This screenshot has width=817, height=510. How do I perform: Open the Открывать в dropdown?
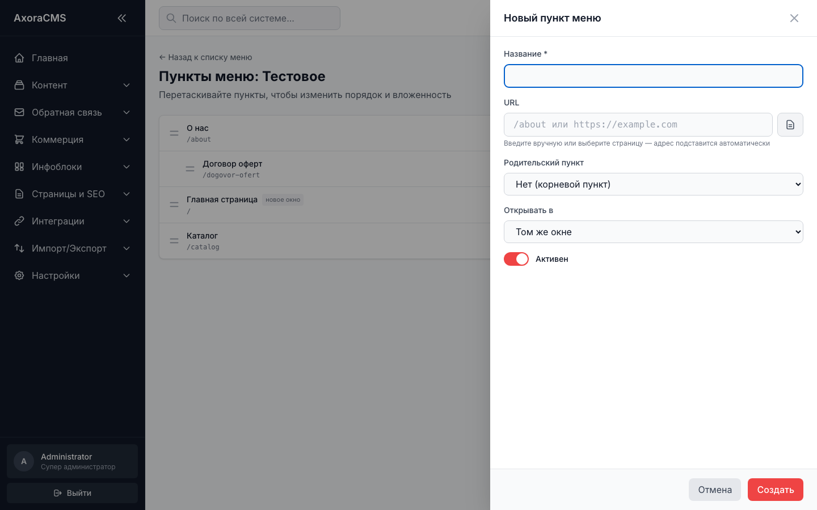[653, 232]
